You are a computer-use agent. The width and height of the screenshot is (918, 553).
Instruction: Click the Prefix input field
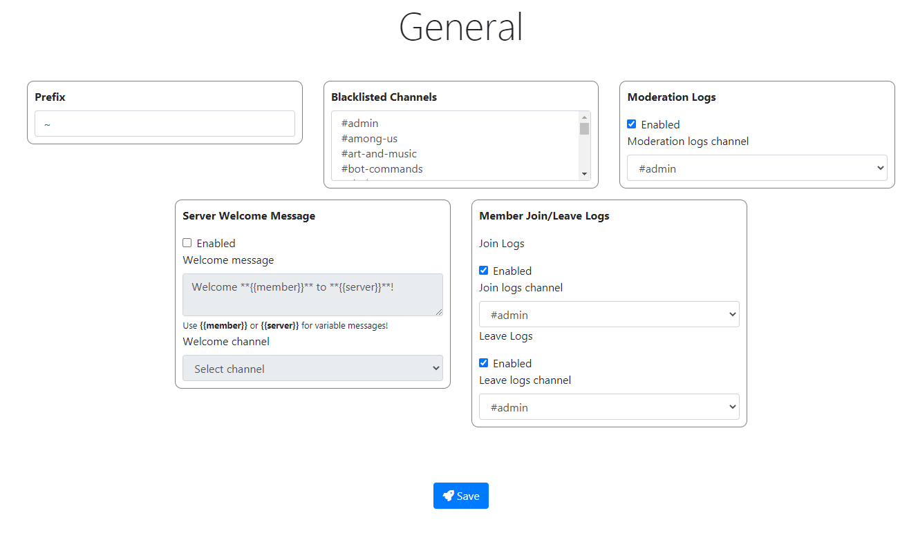coord(165,124)
